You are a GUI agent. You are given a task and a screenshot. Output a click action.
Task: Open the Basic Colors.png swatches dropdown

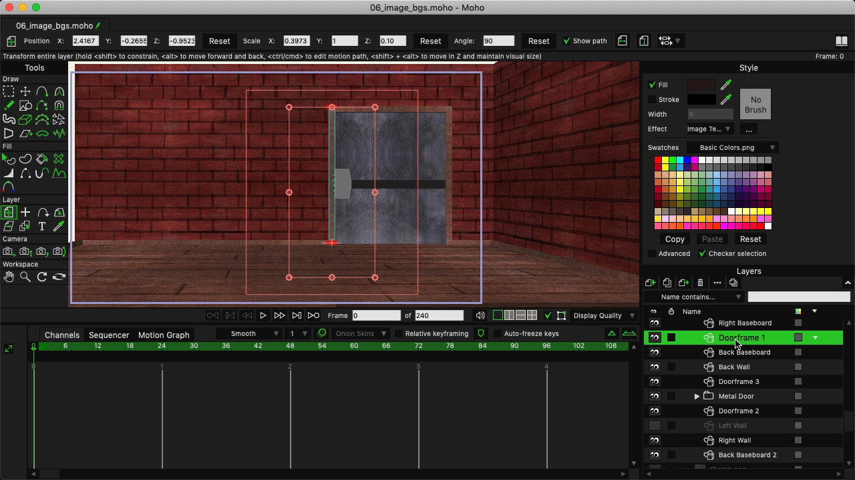(x=733, y=147)
